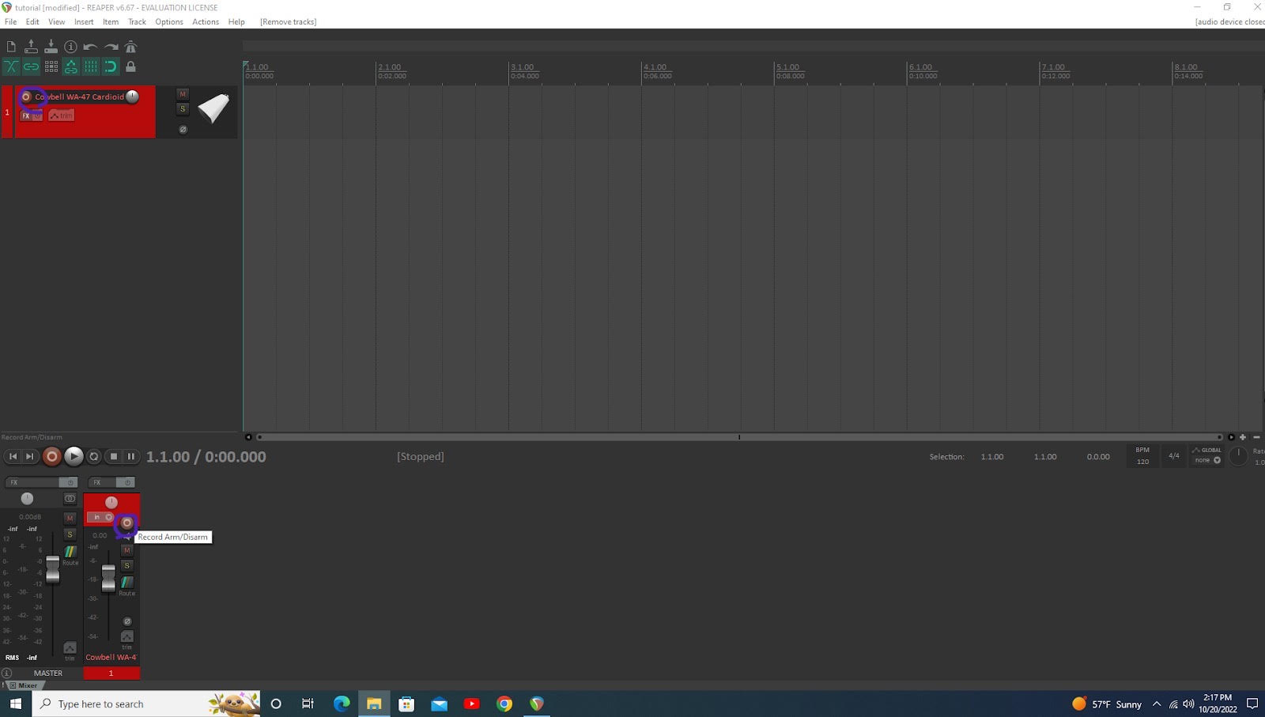Open master FX button in mixer
This screenshot has height=717, width=1265.
click(32, 482)
